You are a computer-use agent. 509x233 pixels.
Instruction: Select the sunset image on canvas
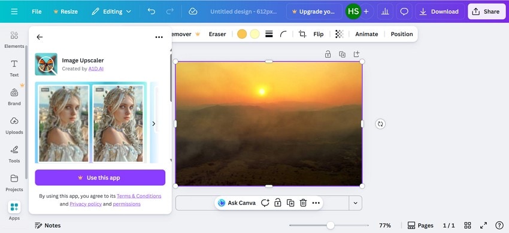269,123
